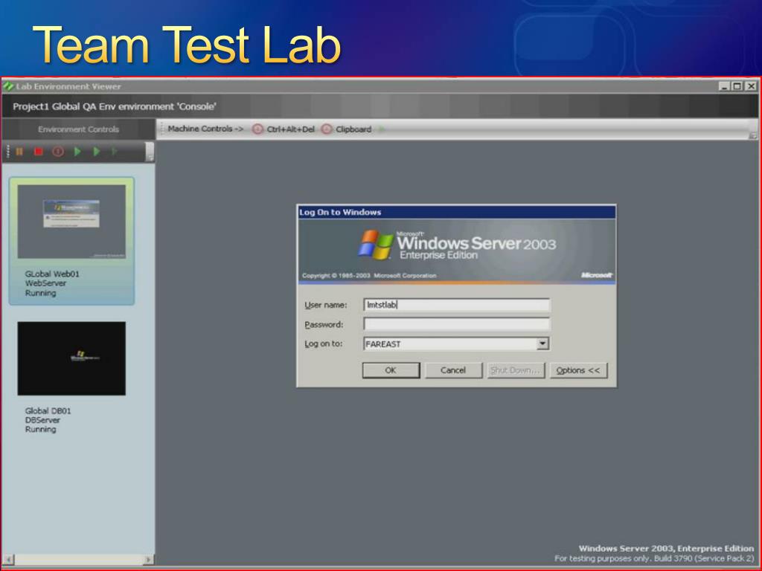Click the User name input field
762x571 pixels.
click(x=456, y=305)
